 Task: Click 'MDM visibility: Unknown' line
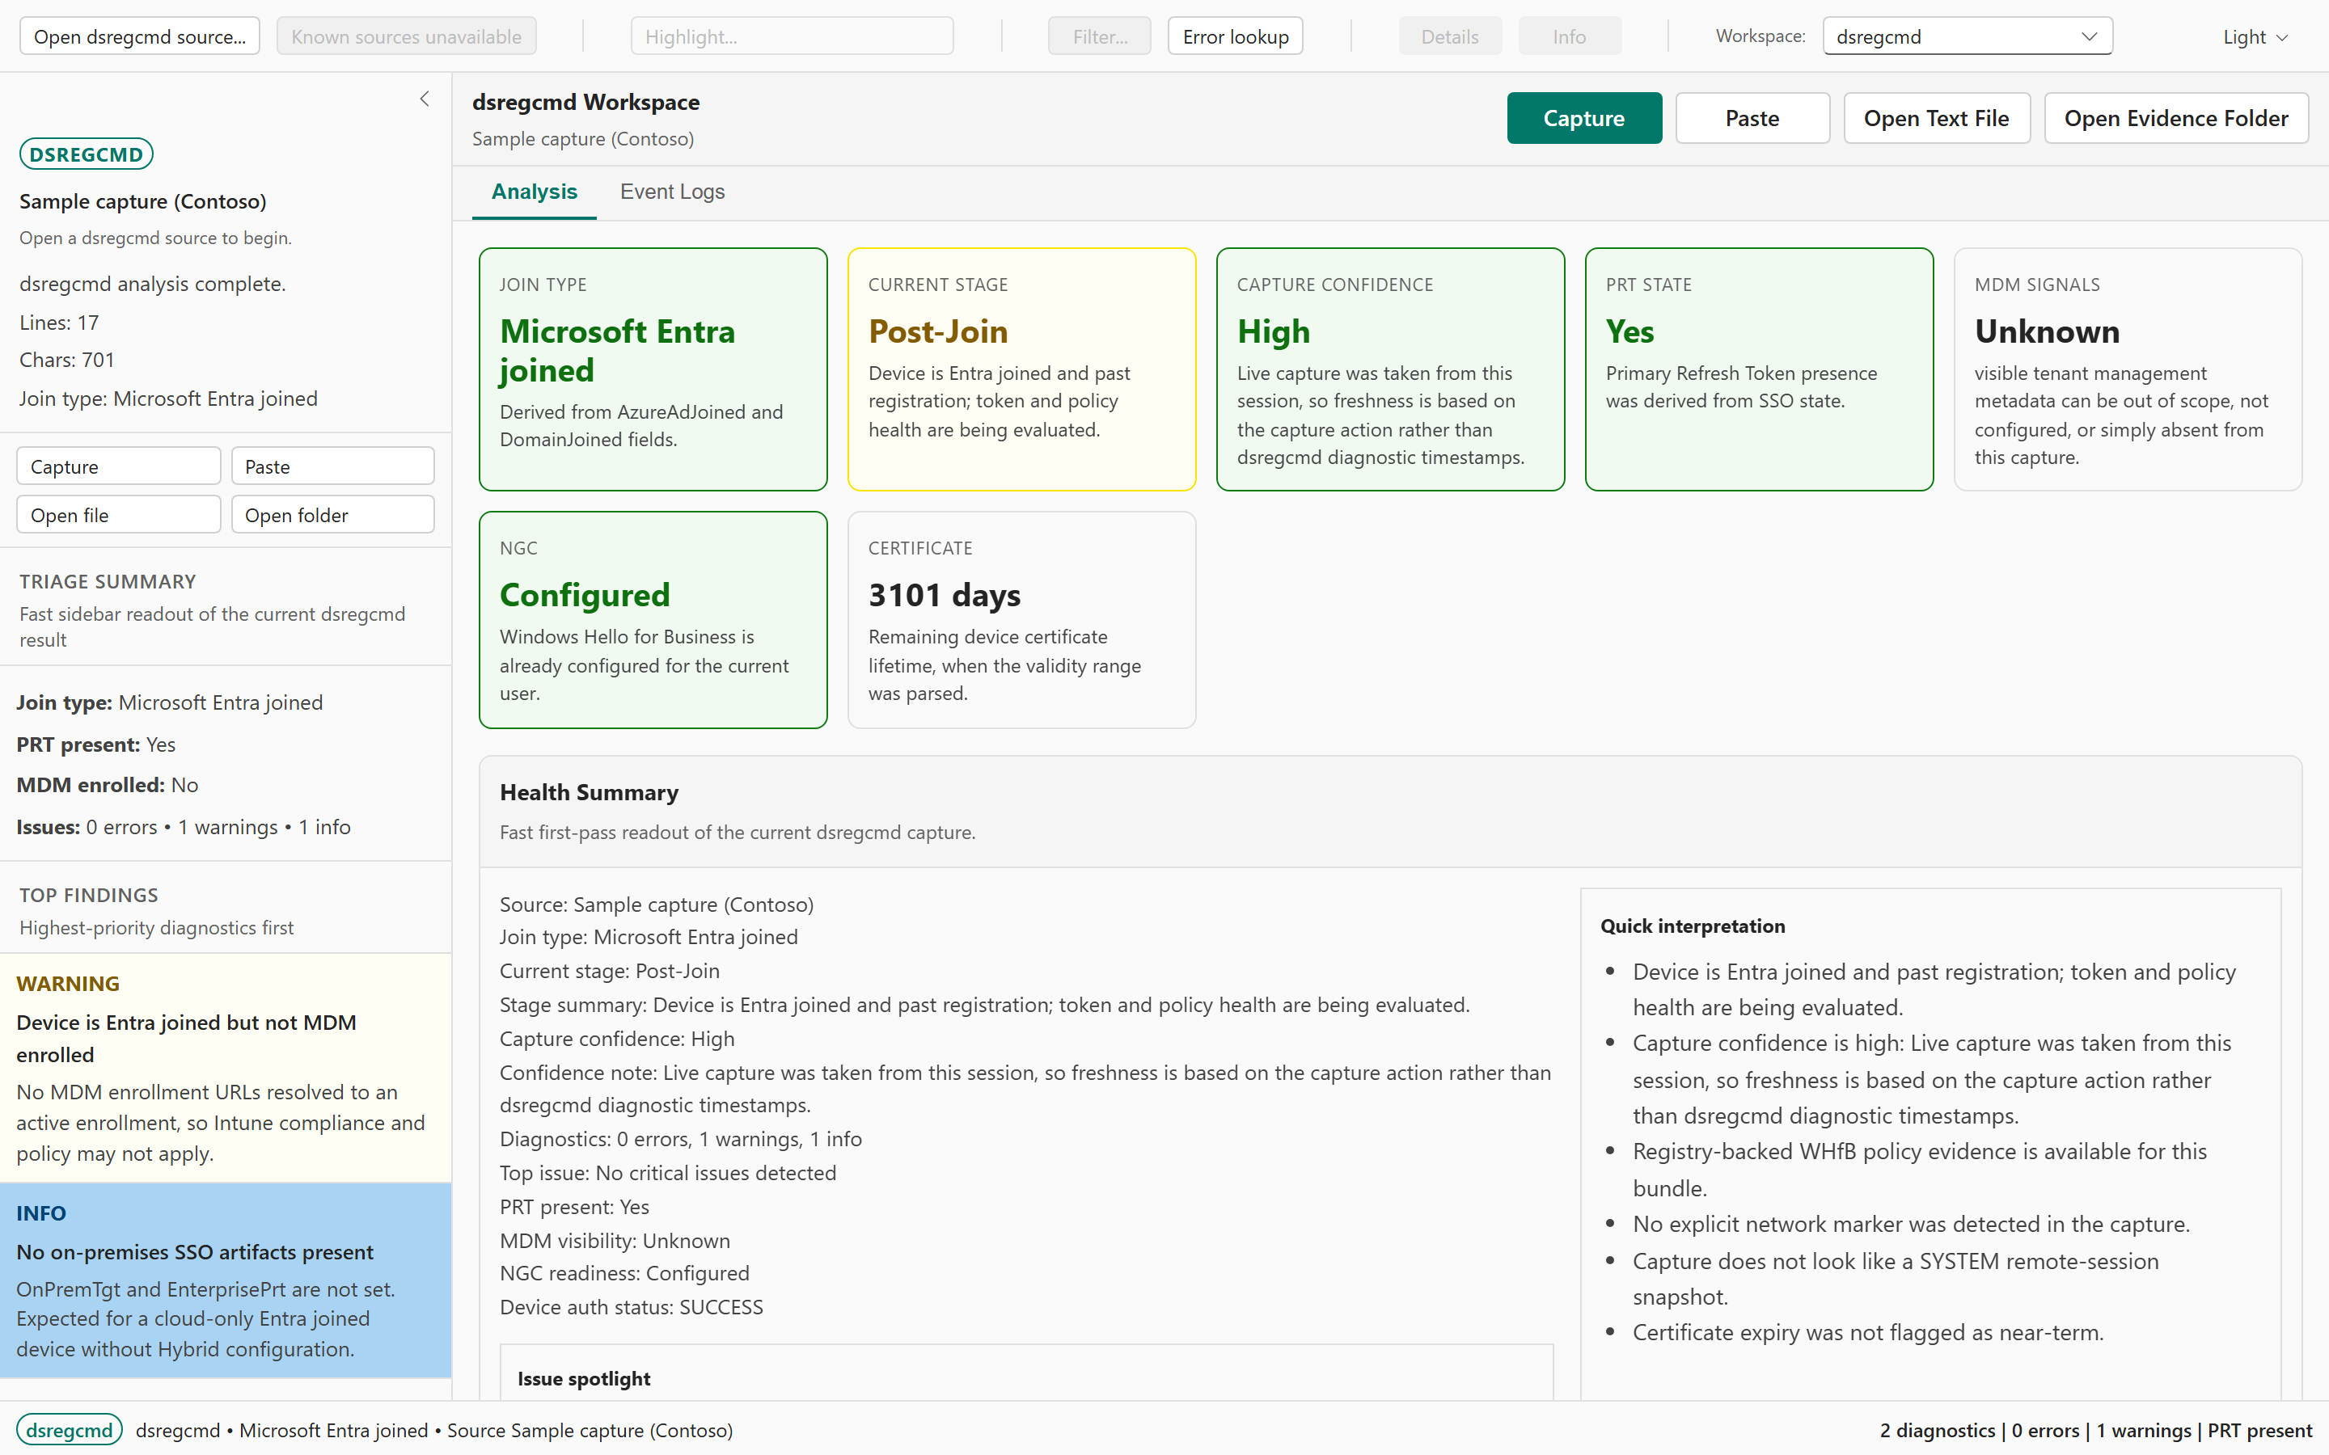point(615,1241)
